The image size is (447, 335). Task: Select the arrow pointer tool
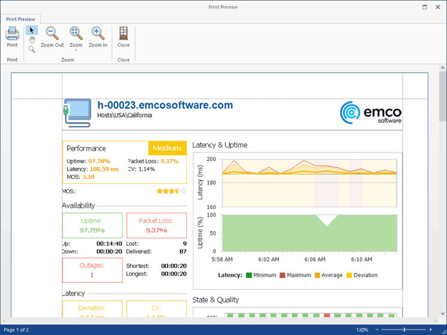[x=32, y=30]
